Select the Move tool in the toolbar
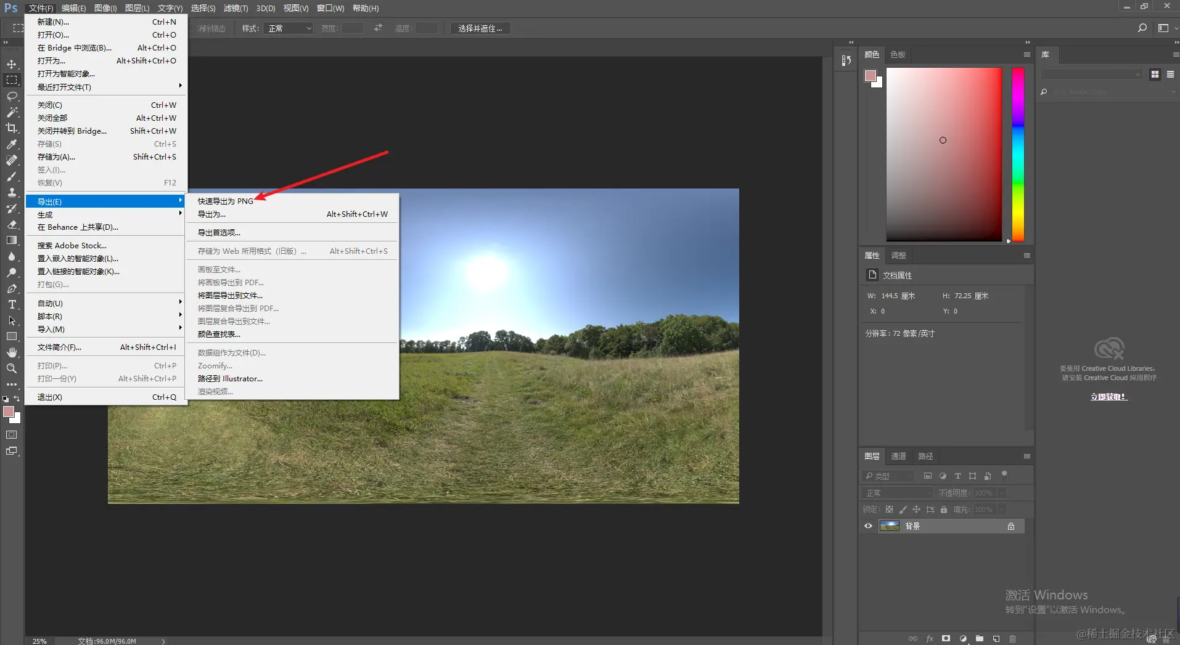Viewport: 1180px width, 645px height. click(x=12, y=64)
